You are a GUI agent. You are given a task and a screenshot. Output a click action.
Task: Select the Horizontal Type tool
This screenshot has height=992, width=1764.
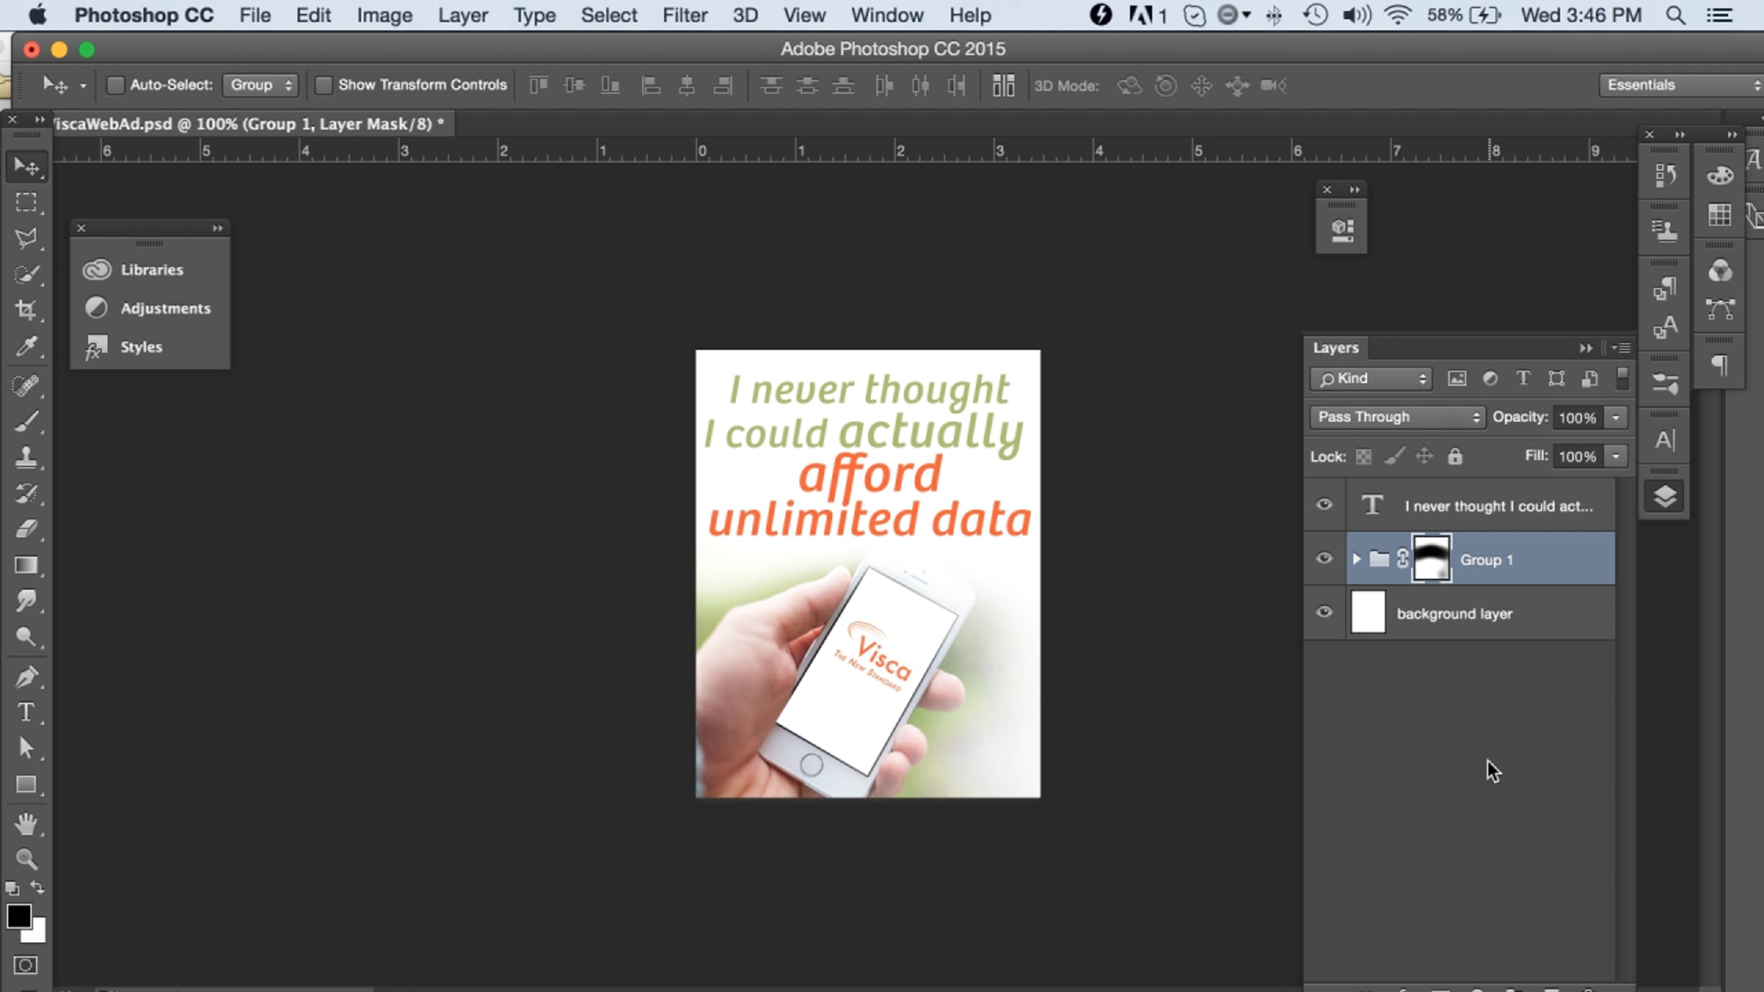click(26, 712)
